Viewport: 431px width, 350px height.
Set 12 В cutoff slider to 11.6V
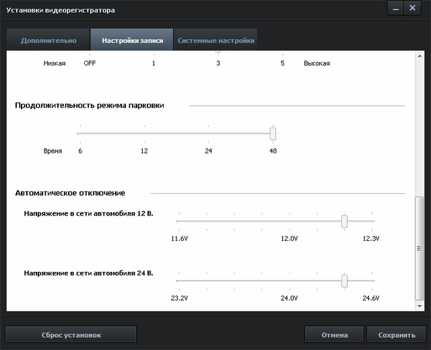(177, 221)
